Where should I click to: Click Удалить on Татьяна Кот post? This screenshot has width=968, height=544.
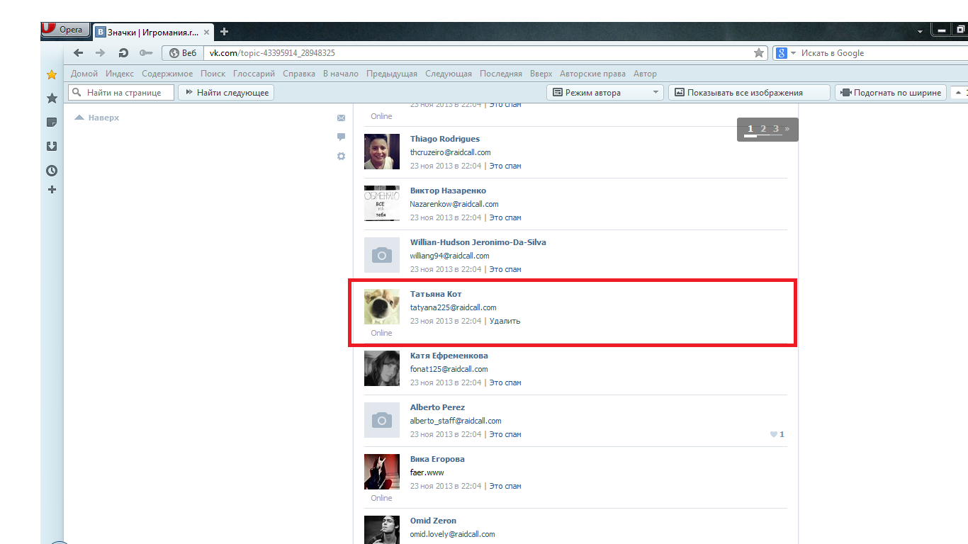click(x=505, y=321)
